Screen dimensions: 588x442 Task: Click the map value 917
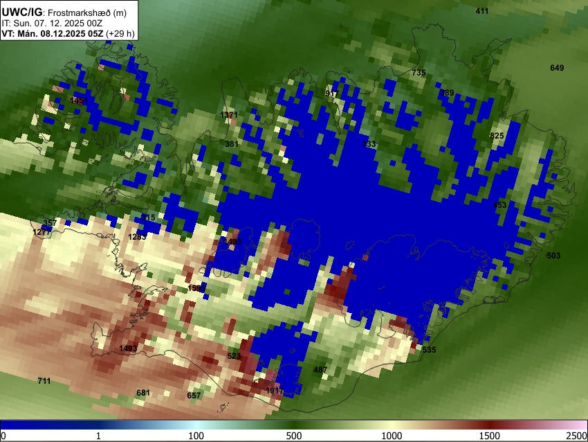tap(331, 94)
